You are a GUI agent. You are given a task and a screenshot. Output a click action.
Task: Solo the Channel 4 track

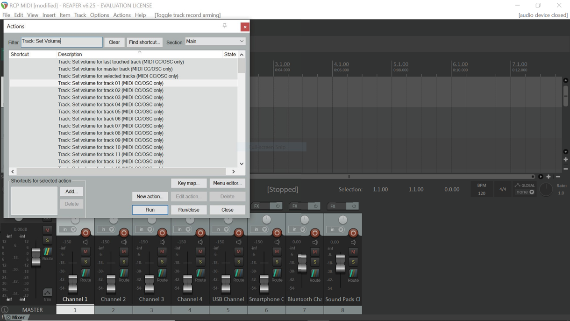200,262
